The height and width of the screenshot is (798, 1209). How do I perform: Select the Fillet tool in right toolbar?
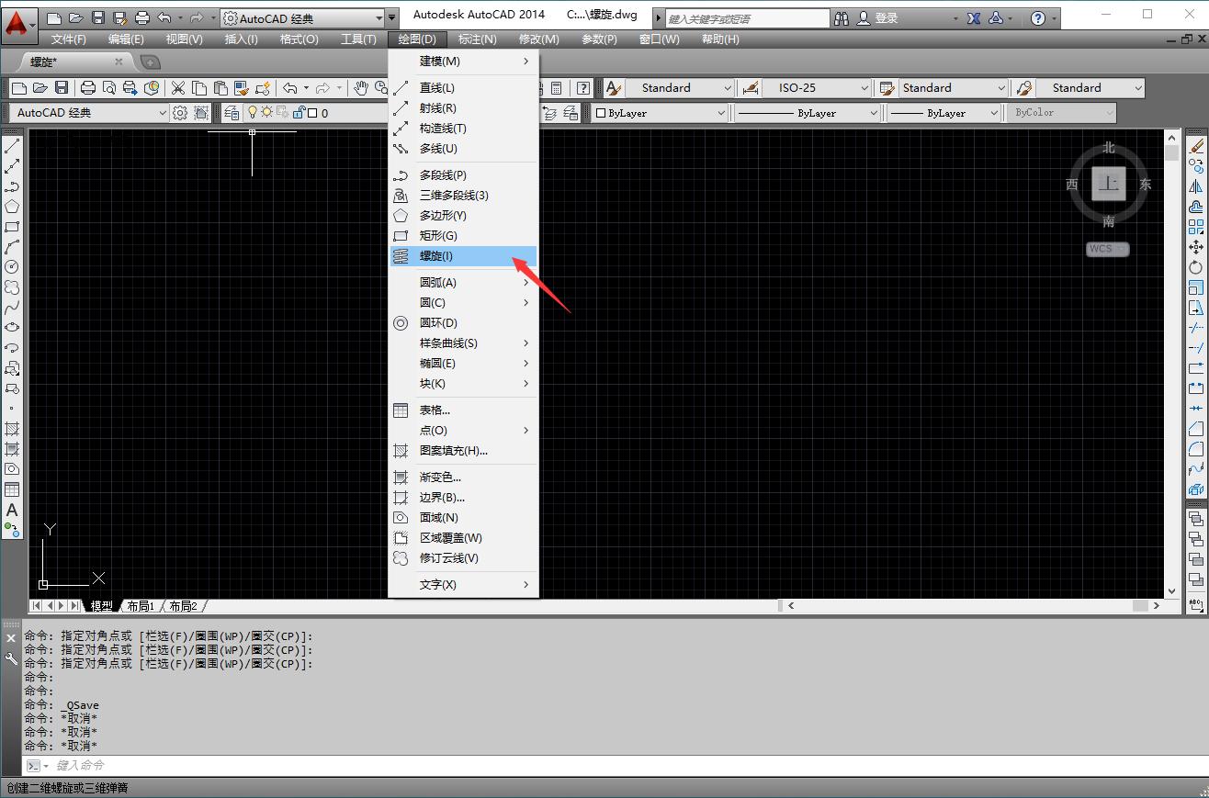click(x=1196, y=449)
